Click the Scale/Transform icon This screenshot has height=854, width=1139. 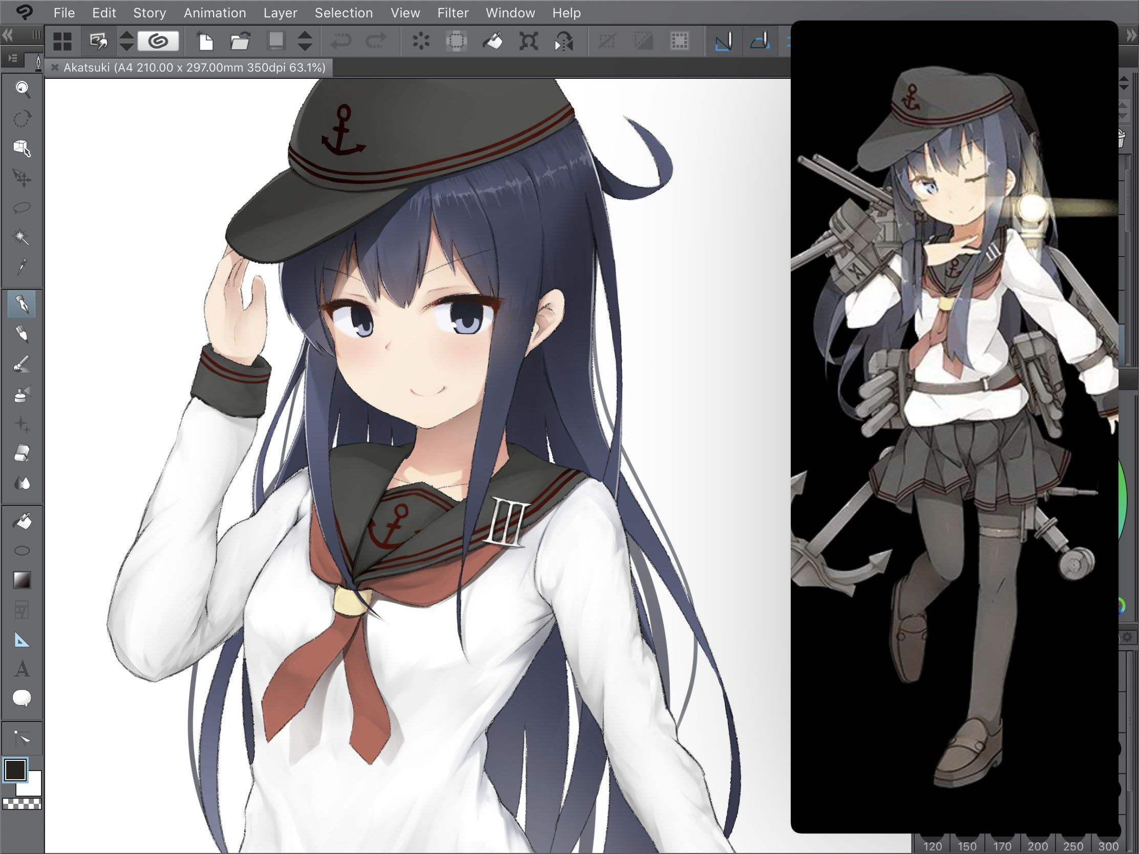pos(529,41)
